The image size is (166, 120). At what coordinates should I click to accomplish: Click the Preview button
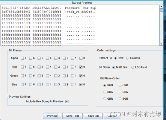pyautogui.click(x=52, y=116)
